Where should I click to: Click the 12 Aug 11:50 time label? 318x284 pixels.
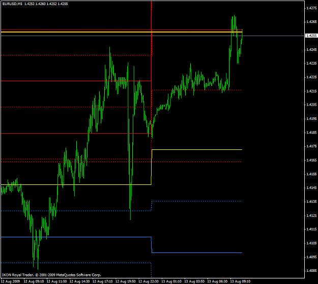tap(56, 281)
